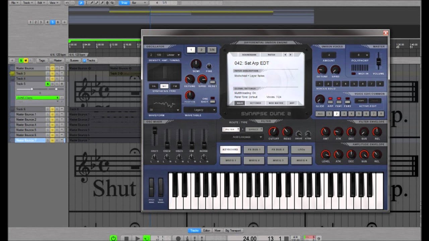Open the FILTER route selector
The image size is (429, 241).
pyautogui.click(x=231, y=129)
